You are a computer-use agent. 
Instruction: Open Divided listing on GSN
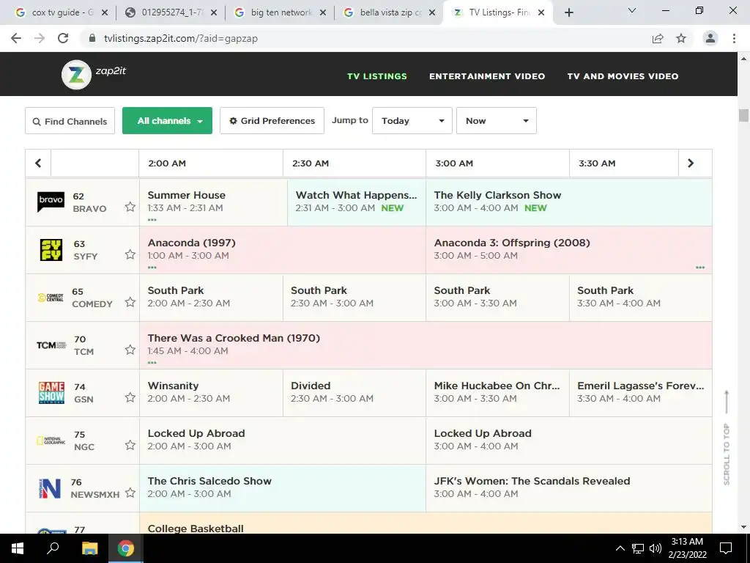[x=354, y=393]
